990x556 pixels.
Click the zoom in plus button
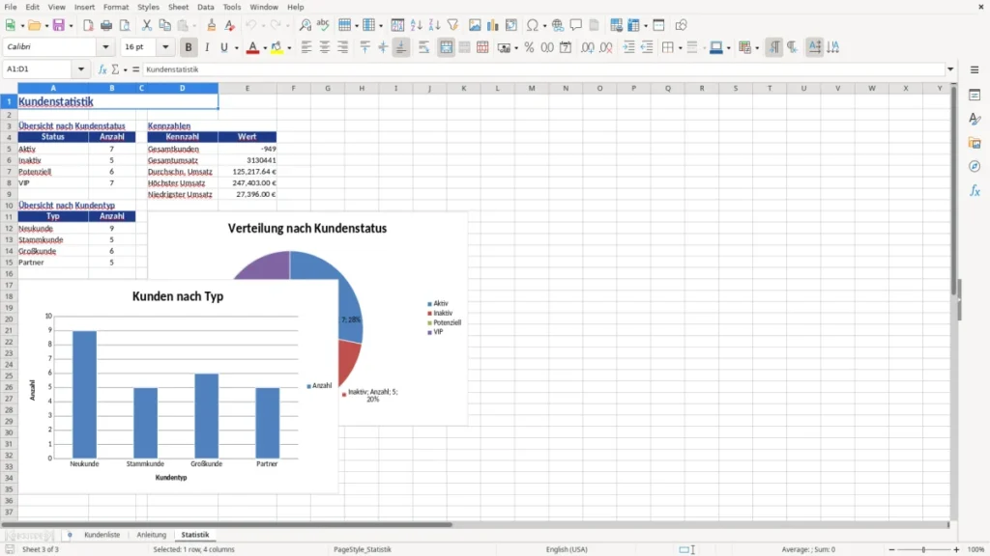pyautogui.click(x=956, y=549)
